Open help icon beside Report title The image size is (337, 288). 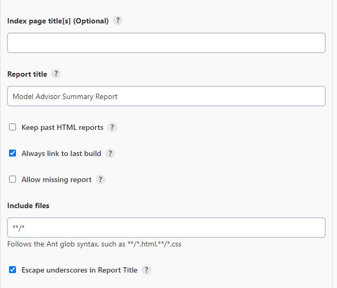pos(56,74)
